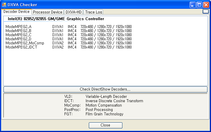
Task: Minimize the DXVA Checker window
Action: point(192,5)
